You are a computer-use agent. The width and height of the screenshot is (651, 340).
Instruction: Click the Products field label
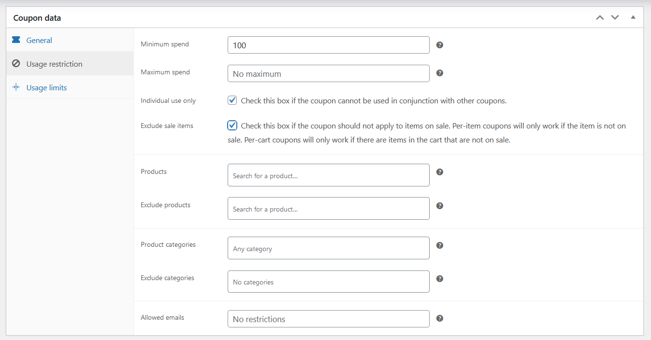[x=154, y=172]
